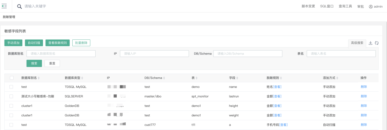
Task: Delete the name field row
Action: pyautogui.click(x=364, y=87)
